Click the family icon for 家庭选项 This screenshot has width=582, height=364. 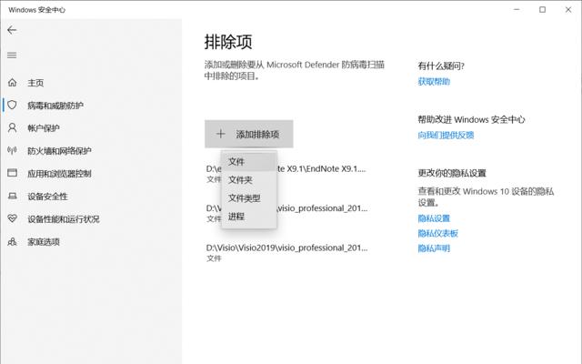tap(12, 241)
